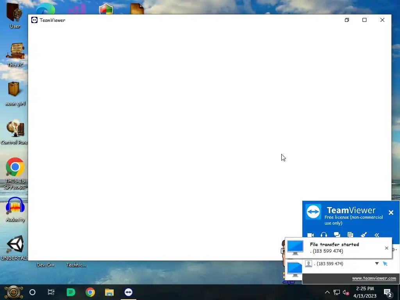Restore down the TeamViewer window

point(347,20)
